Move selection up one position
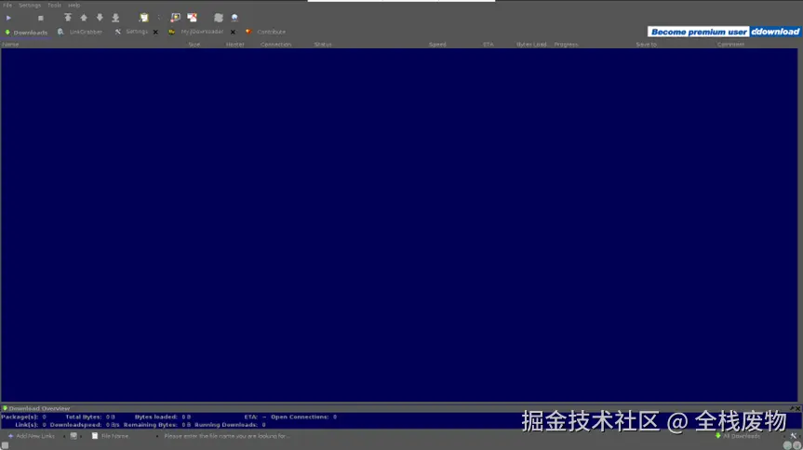 [84, 18]
